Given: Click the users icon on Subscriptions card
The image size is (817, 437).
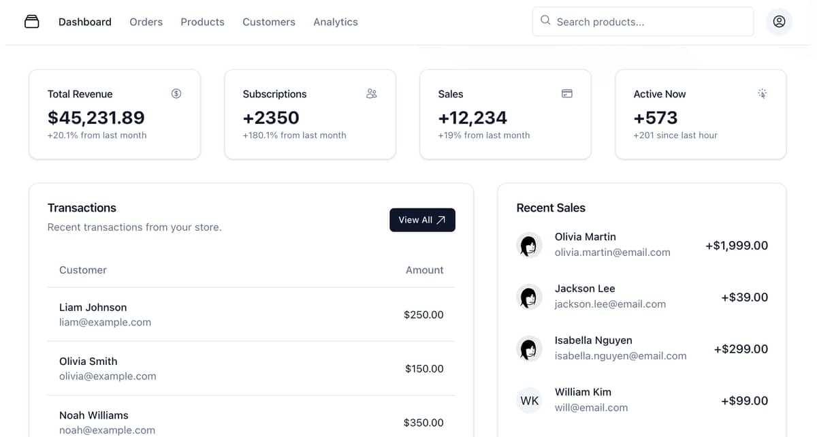Looking at the screenshot, I should click(372, 93).
